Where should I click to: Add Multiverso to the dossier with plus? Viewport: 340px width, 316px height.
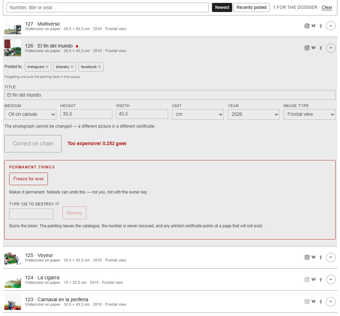point(331,26)
